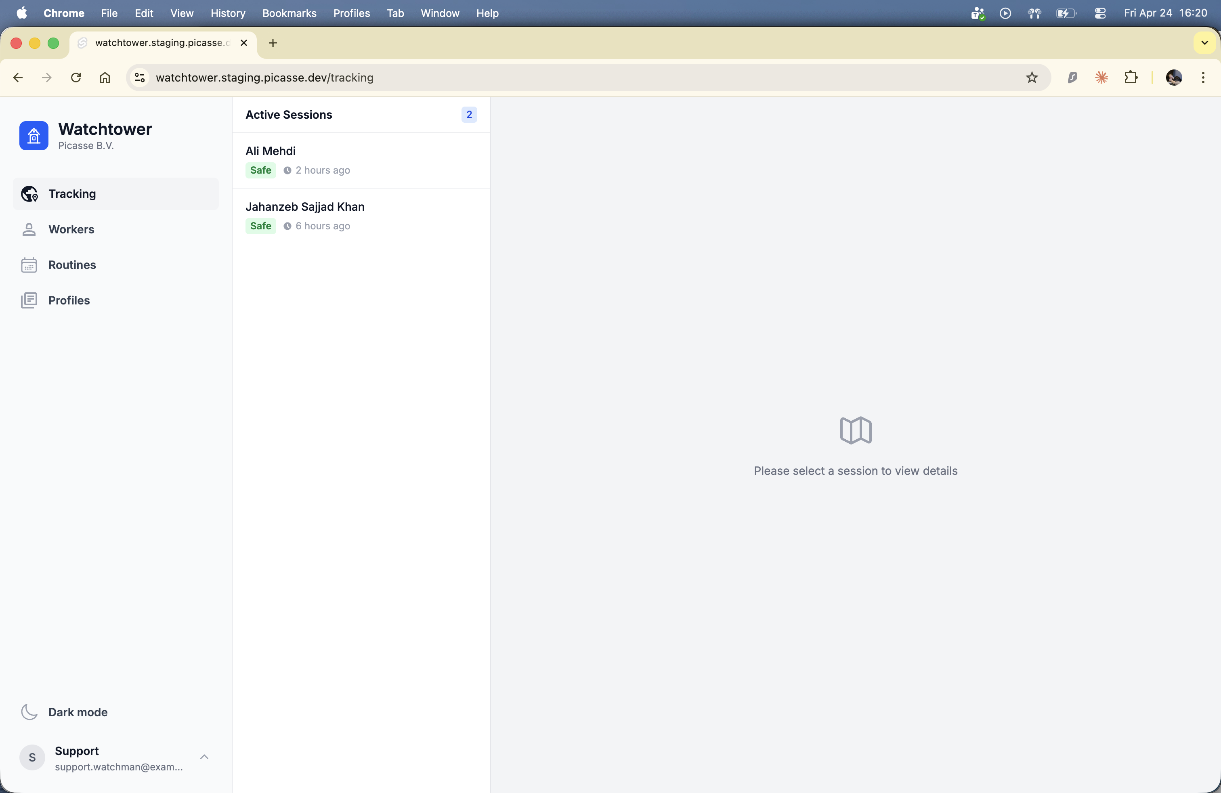This screenshot has height=793, width=1221.
Task: Toggle Dark mode
Action: (x=116, y=712)
